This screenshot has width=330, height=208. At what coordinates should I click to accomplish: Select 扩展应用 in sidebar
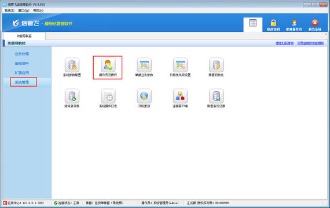(x=22, y=73)
